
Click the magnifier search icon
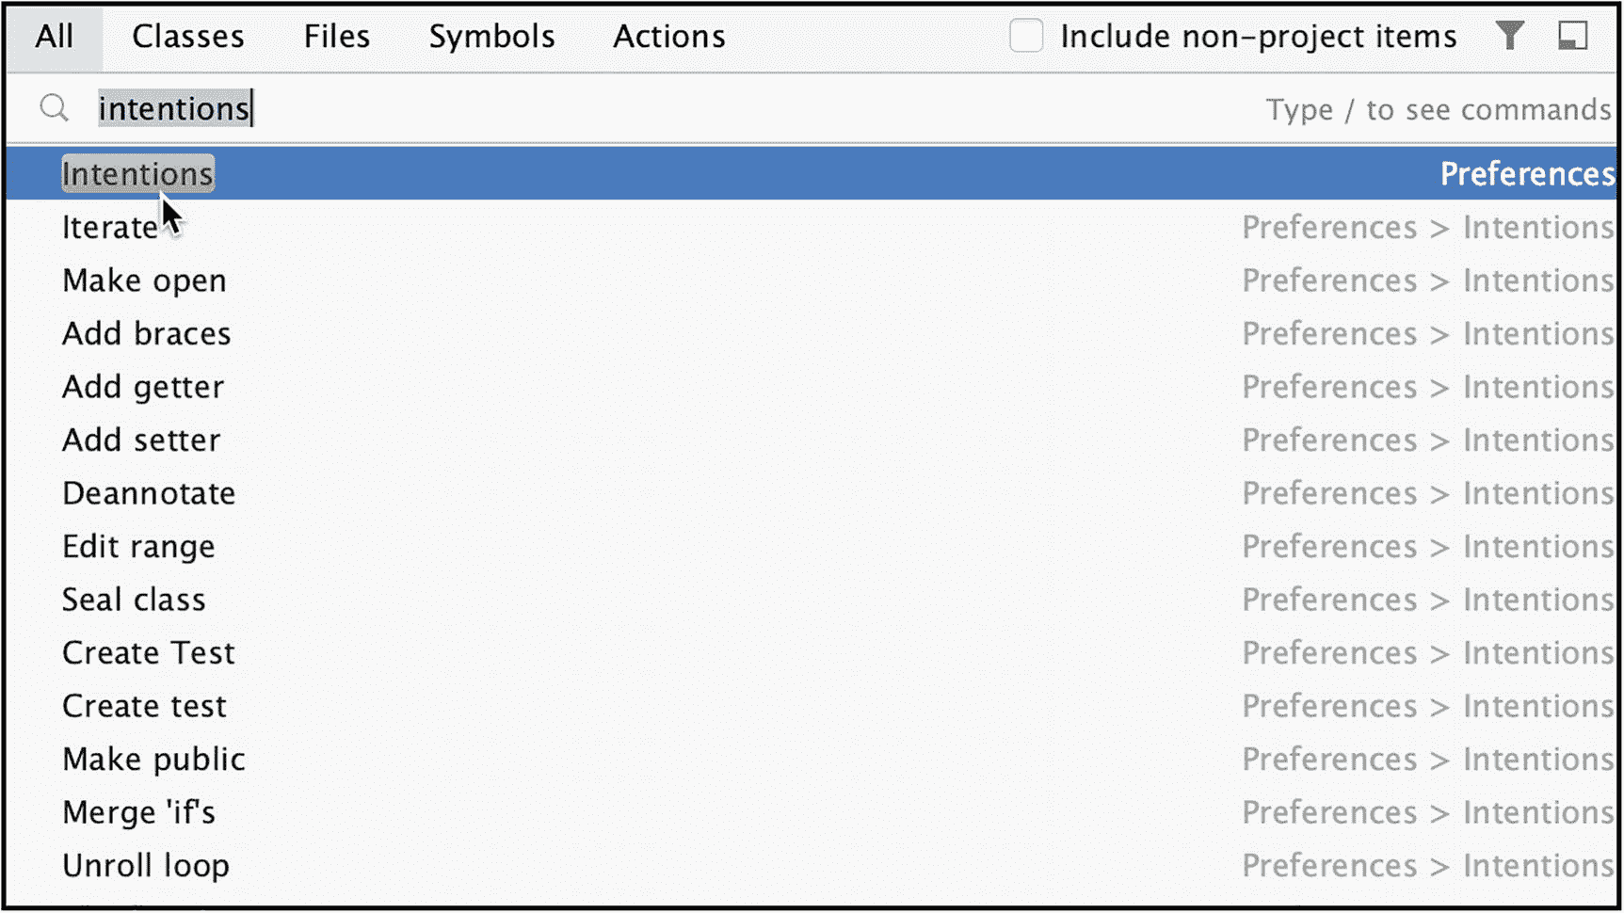(x=55, y=108)
